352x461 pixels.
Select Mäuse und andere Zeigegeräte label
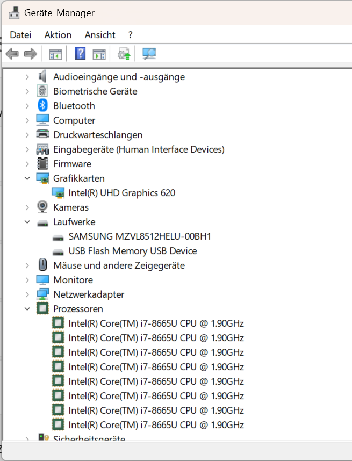click(x=119, y=265)
